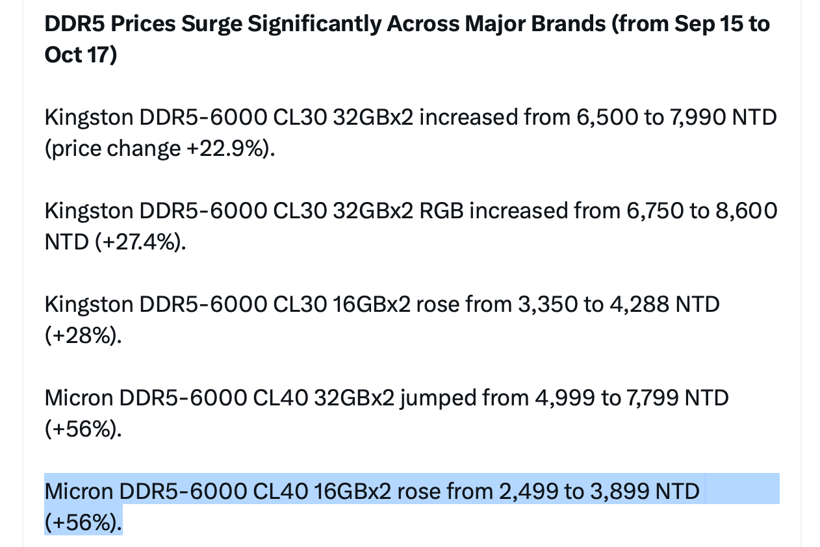Click the word 'RGB'
This screenshot has width=820, height=547.
click(442, 211)
